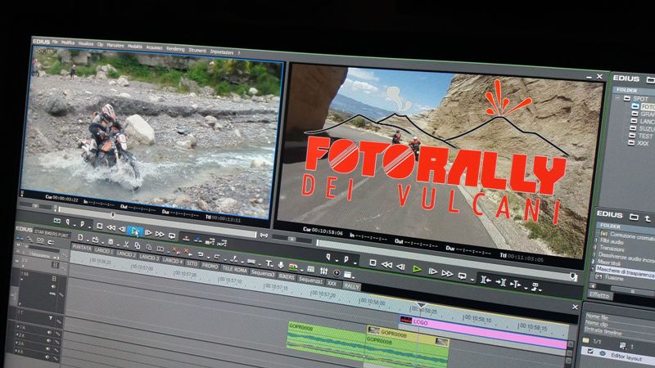Click Previous Frame in the recorder monitor
Image resolution: width=655 pixels, height=368 pixels.
coord(400,267)
